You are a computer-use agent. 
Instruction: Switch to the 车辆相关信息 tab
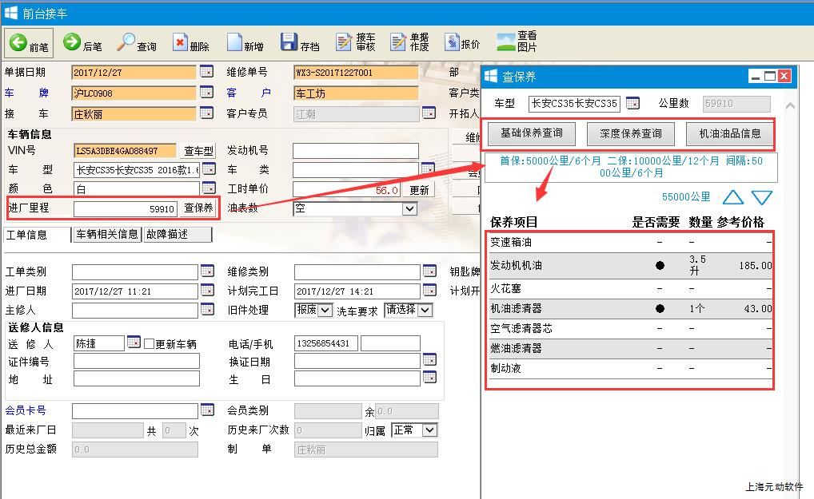pos(106,235)
